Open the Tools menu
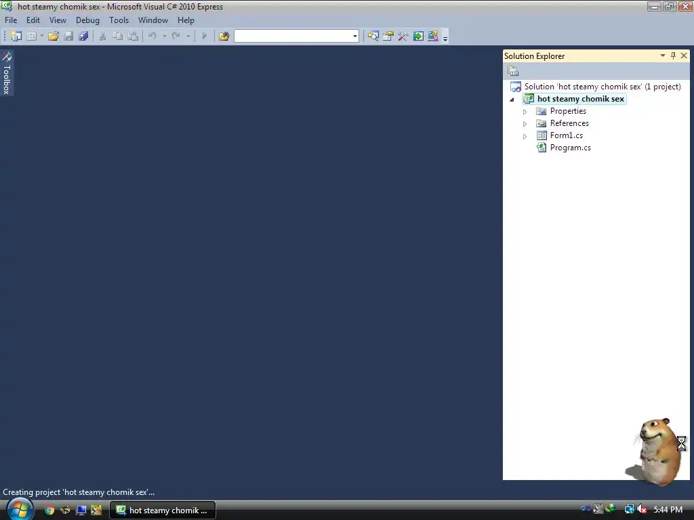Image resolution: width=694 pixels, height=520 pixels. (x=119, y=20)
